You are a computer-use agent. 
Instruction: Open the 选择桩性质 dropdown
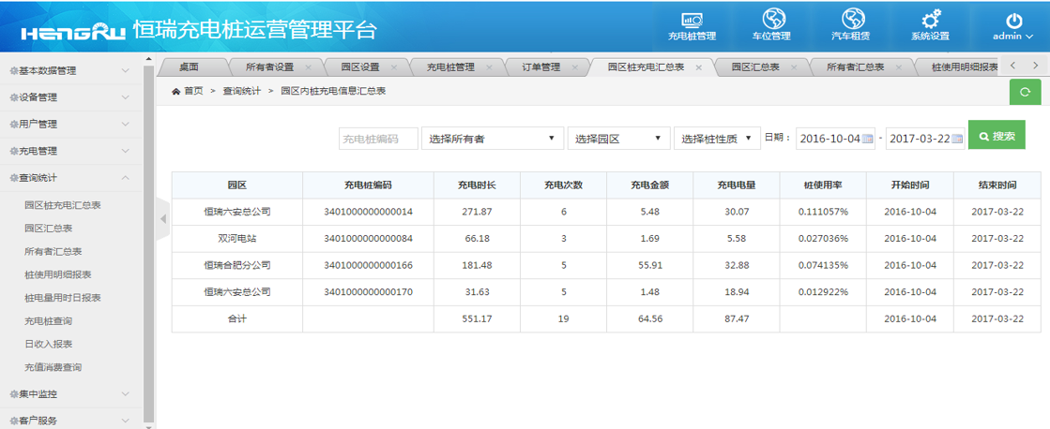[x=717, y=139]
